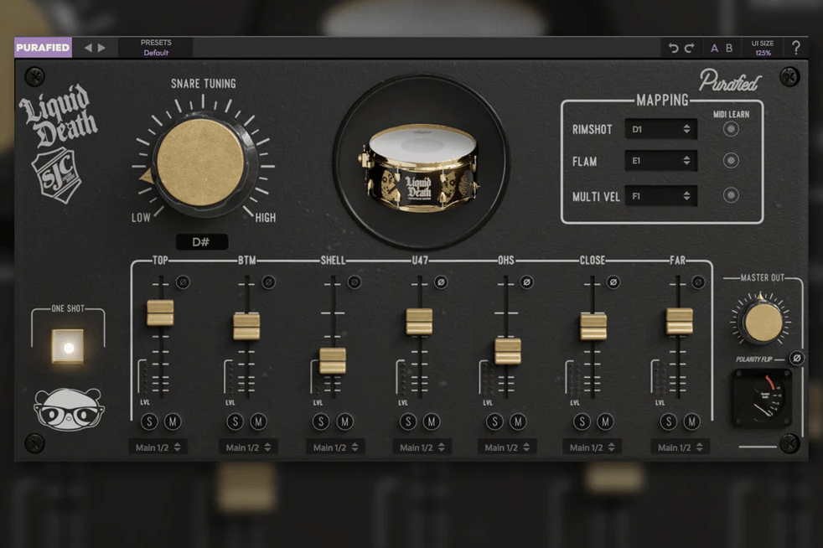Solo the OHS channel
The image size is (823, 548).
tap(494, 421)
